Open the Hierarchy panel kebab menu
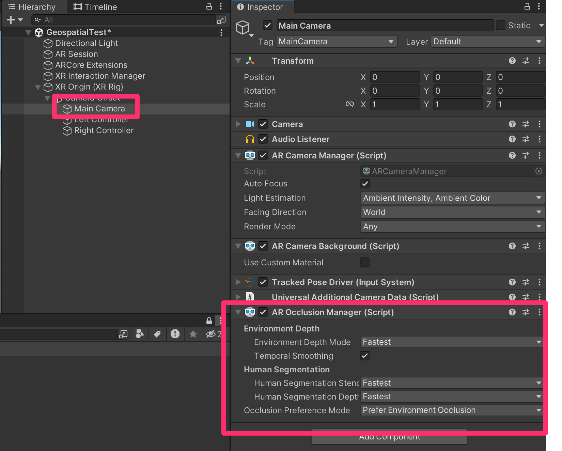The width and height of the screenshot is (562, 451). point(221,6)
